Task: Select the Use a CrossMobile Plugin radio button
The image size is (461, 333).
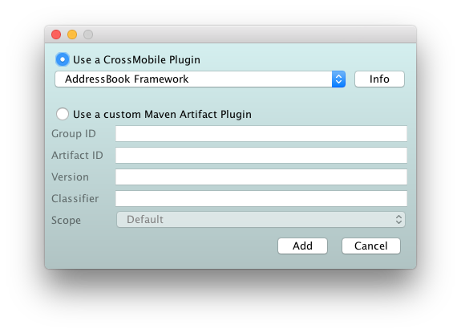Action: pyautogui.click(x=63, y=59)
